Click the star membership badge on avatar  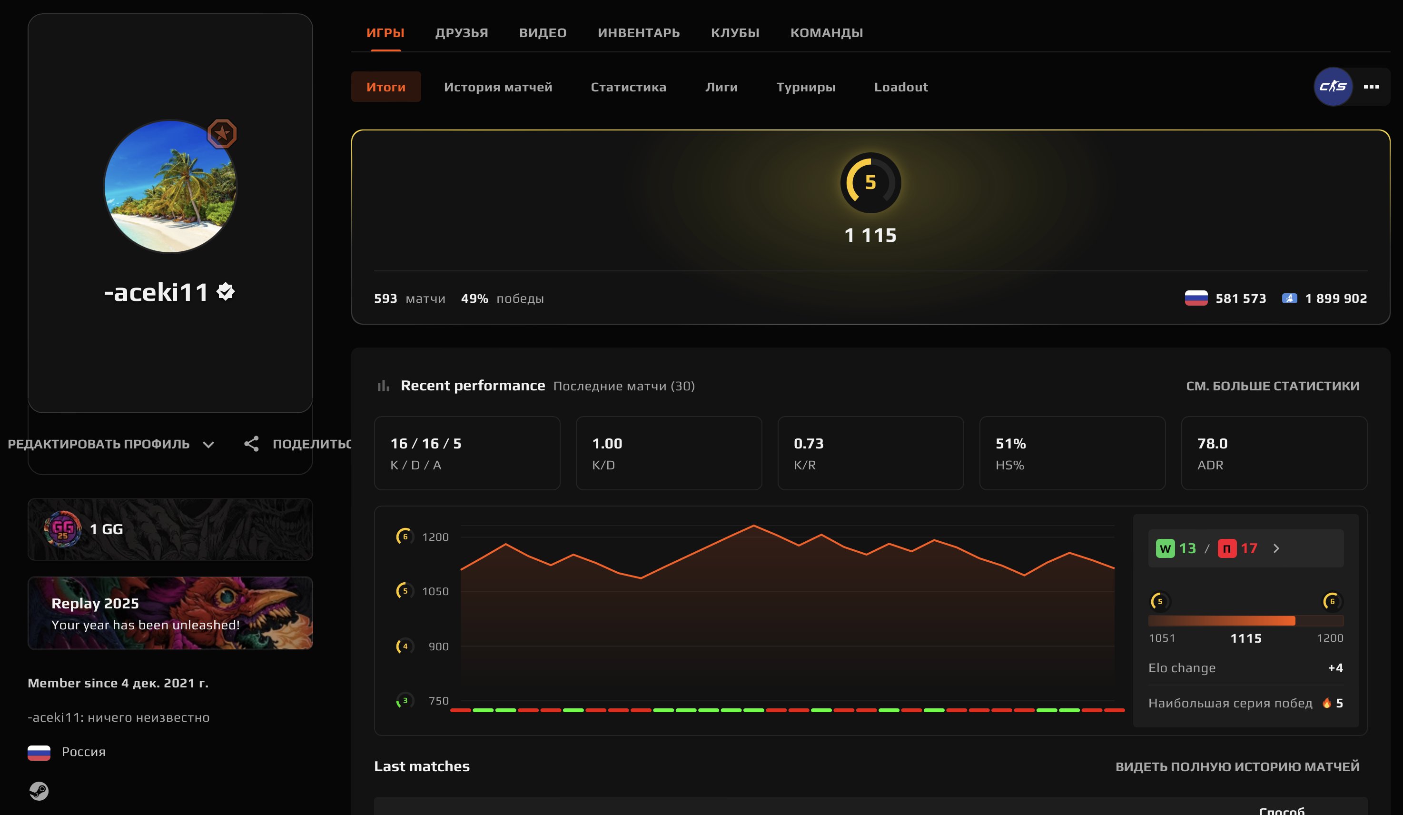coord(222,134)
